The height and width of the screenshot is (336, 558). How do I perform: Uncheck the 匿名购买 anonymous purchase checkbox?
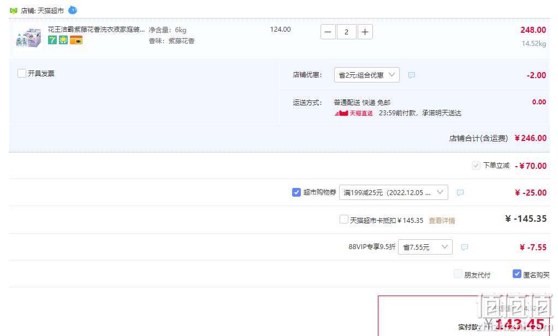coord(517,274)
